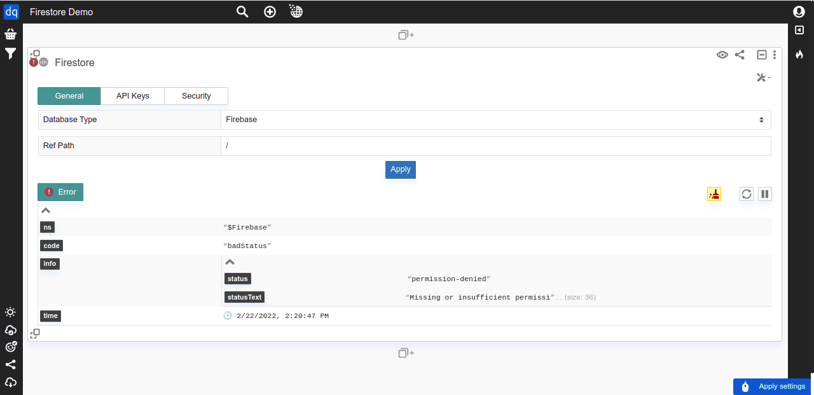Collapse the info subtree chevron
814x395 pixels.
pos(230,262)
